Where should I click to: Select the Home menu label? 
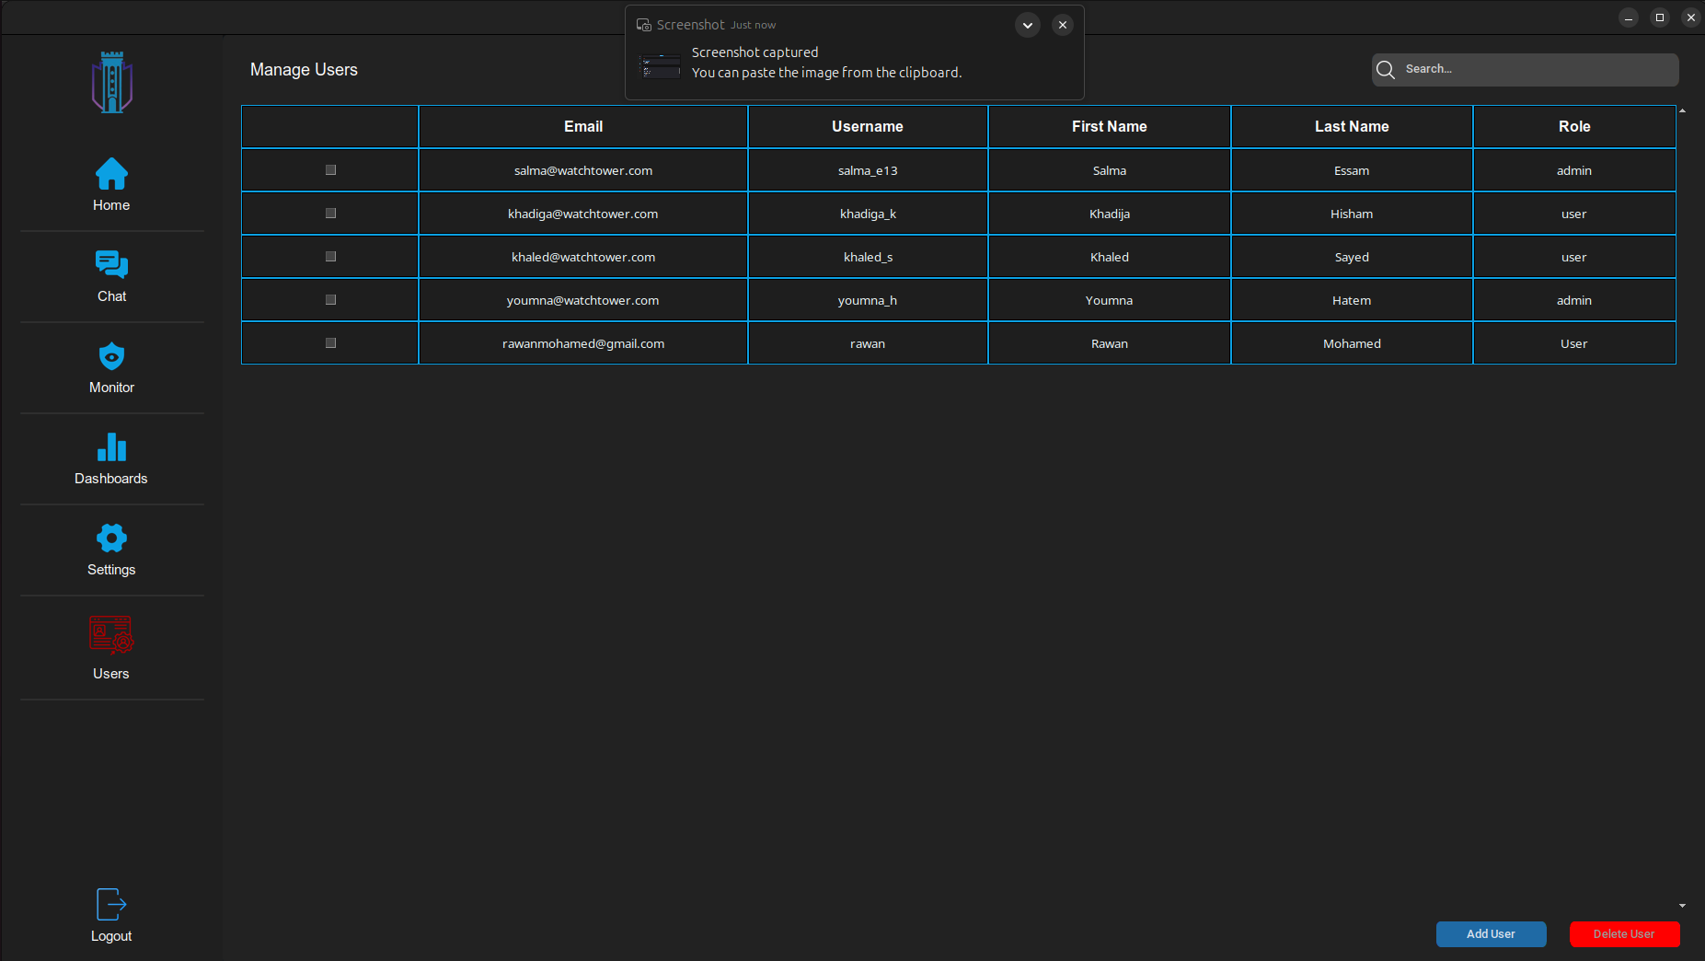pos(111,205)
